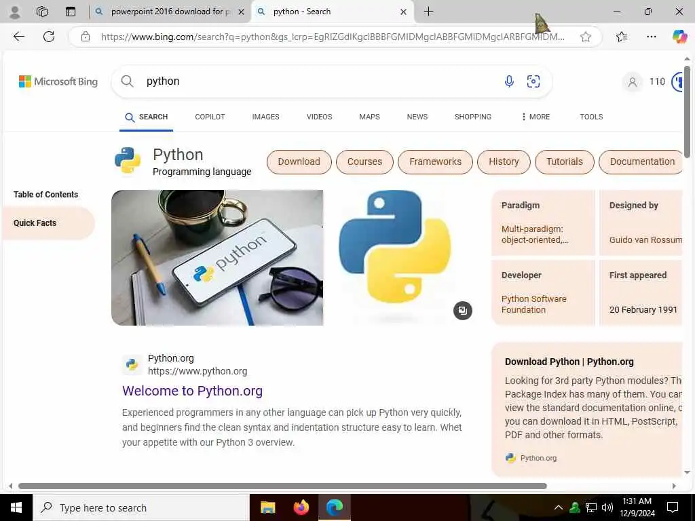
Task: Open the Copilot sidebar icon
Action: point(679,37)
